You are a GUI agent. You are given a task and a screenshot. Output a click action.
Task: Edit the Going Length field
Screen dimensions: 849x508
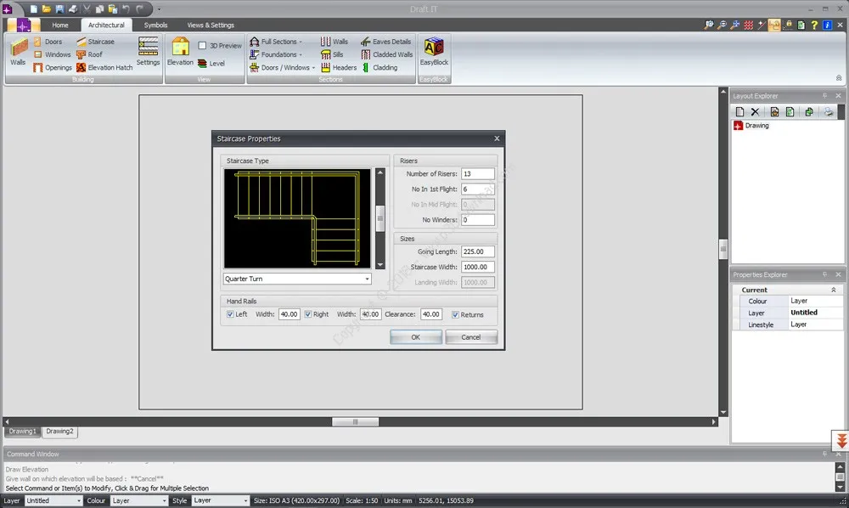coord(477,251)
